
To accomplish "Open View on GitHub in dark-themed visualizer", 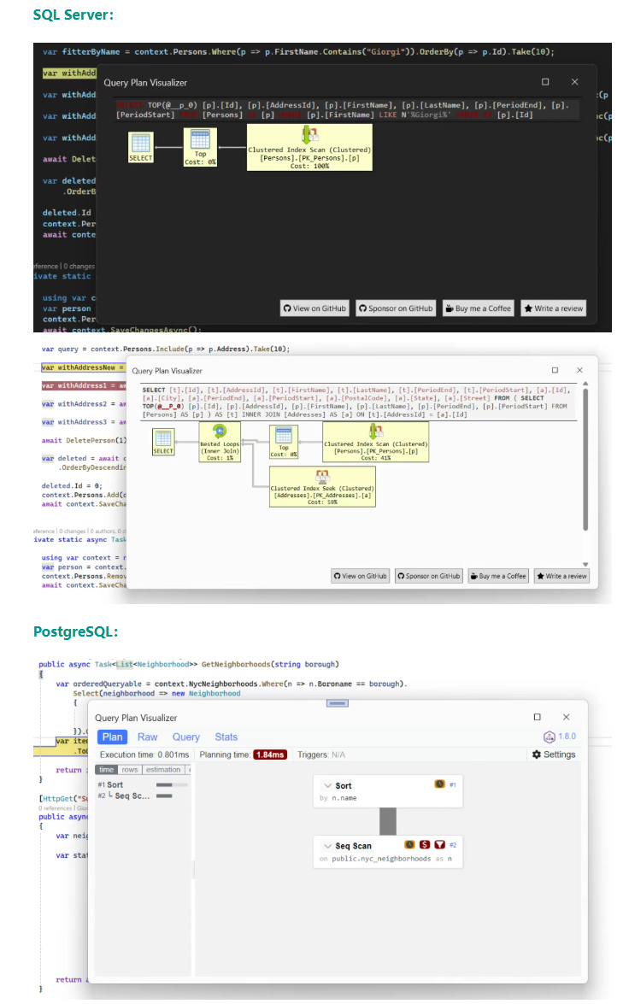I will pyautogui.click(x=314, y=308).
